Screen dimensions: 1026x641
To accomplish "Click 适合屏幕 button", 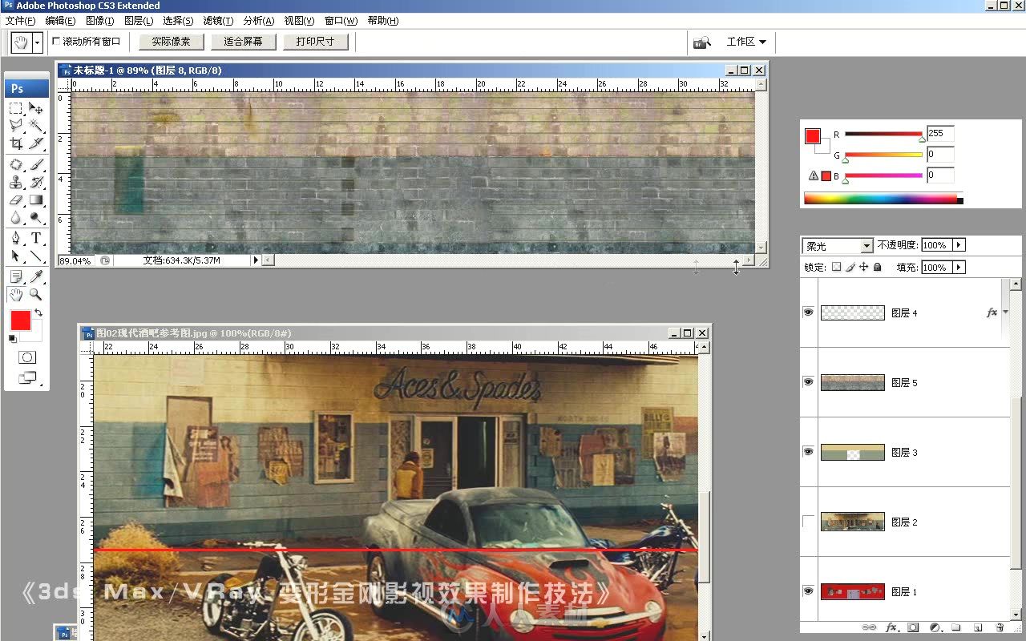I will coord(244,42).
